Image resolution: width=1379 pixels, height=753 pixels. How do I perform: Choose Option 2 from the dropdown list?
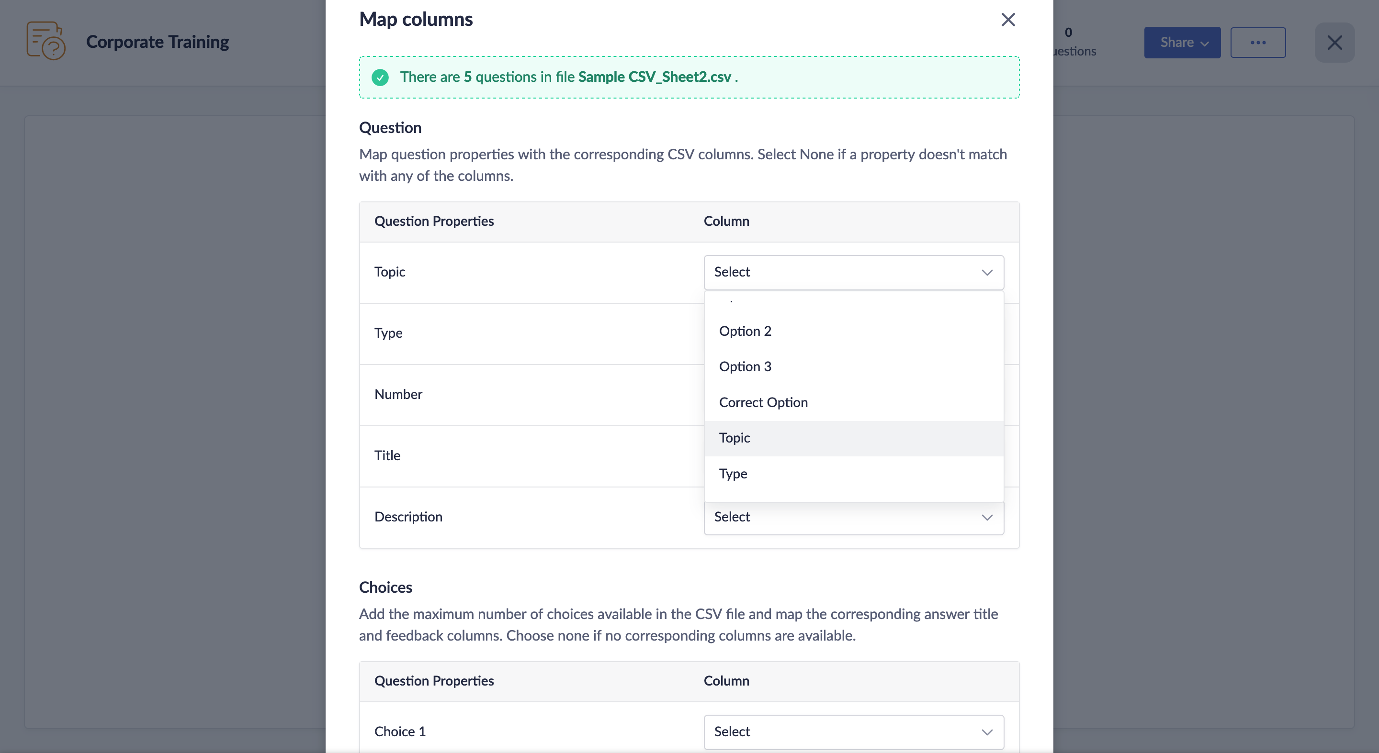tap(745, 331)
